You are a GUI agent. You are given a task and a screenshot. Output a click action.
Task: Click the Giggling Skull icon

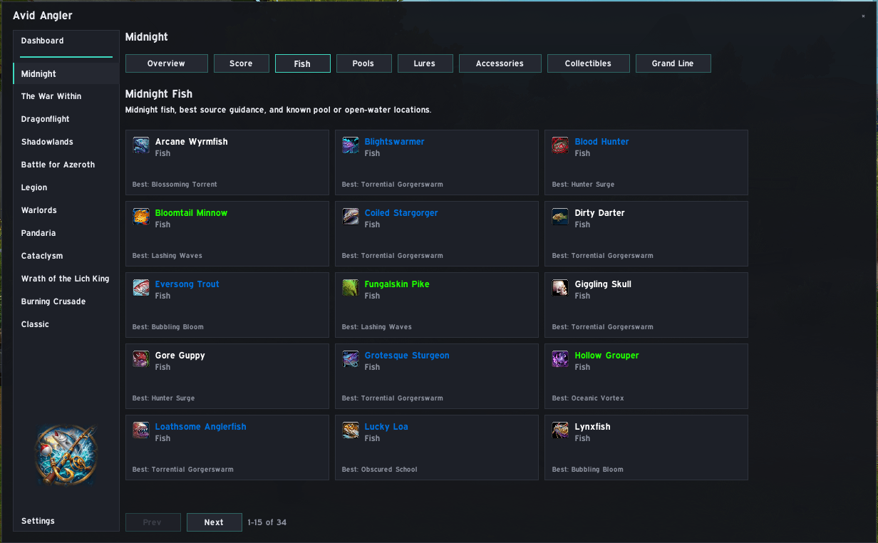click(x=560, y=288)
